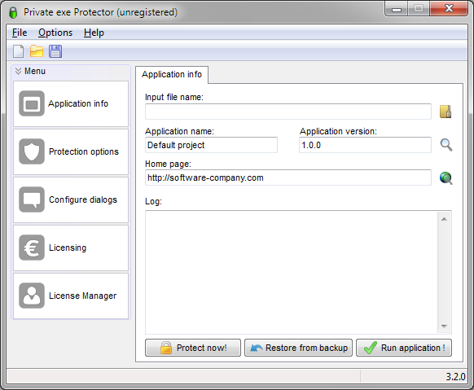Select Protection options in the sidebar

click(x=71, y=151)
